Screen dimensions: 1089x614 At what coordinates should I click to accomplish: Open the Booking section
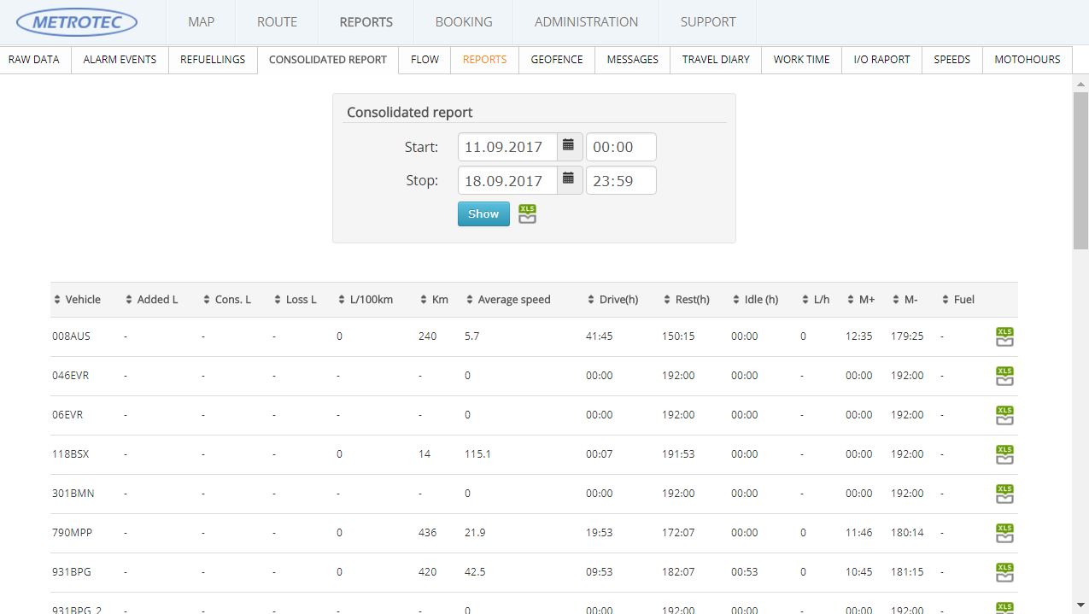[x=464, y=22]
